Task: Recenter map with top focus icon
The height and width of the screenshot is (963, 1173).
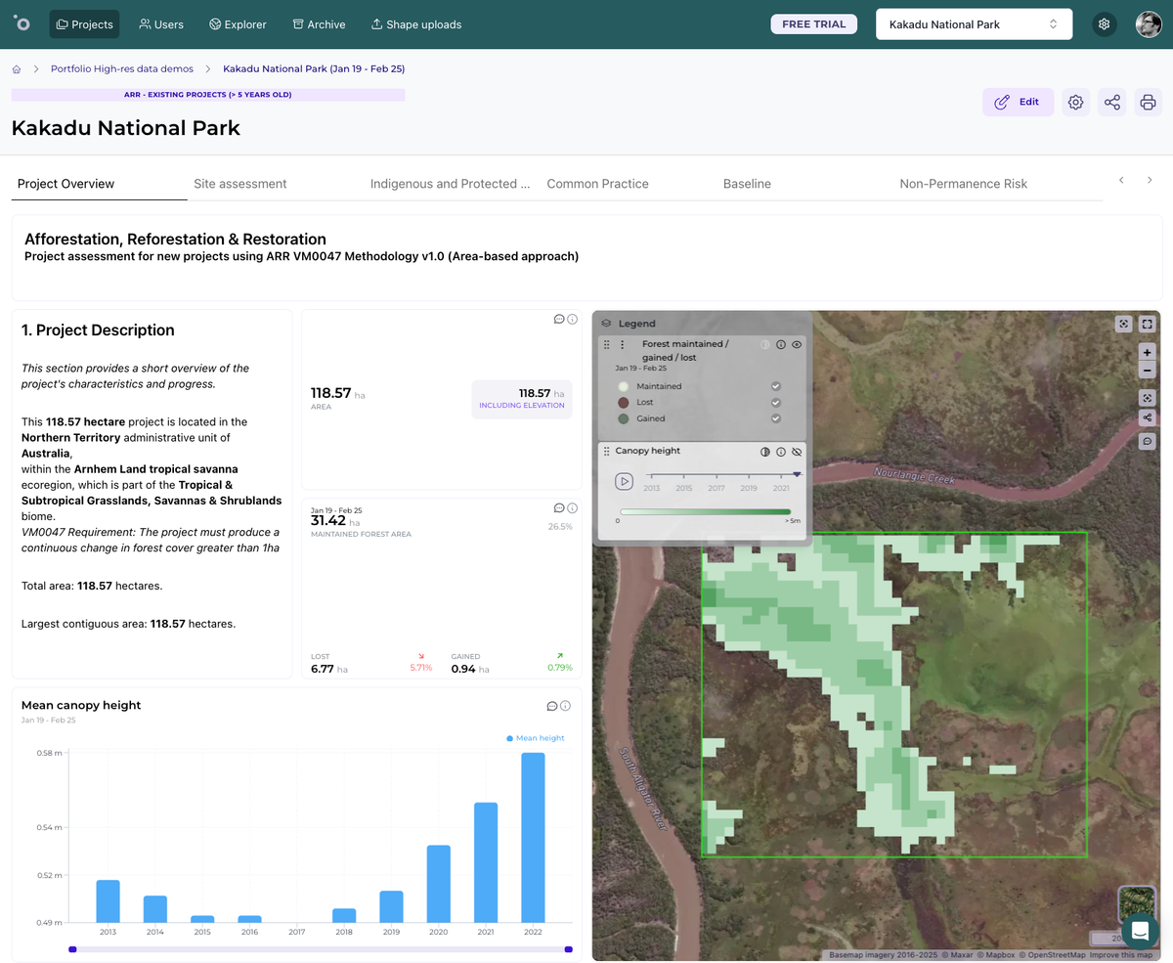Action: [x=1124, y=324]
